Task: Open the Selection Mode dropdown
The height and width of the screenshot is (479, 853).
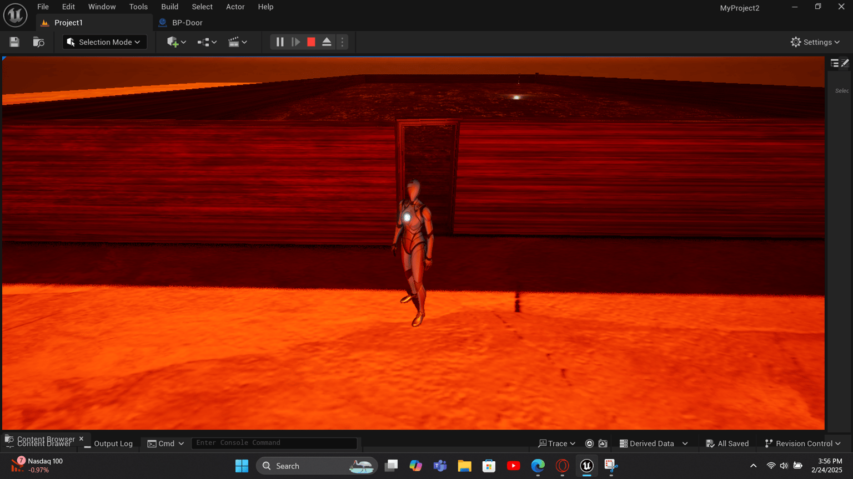Action: click(x=104, y=42)
